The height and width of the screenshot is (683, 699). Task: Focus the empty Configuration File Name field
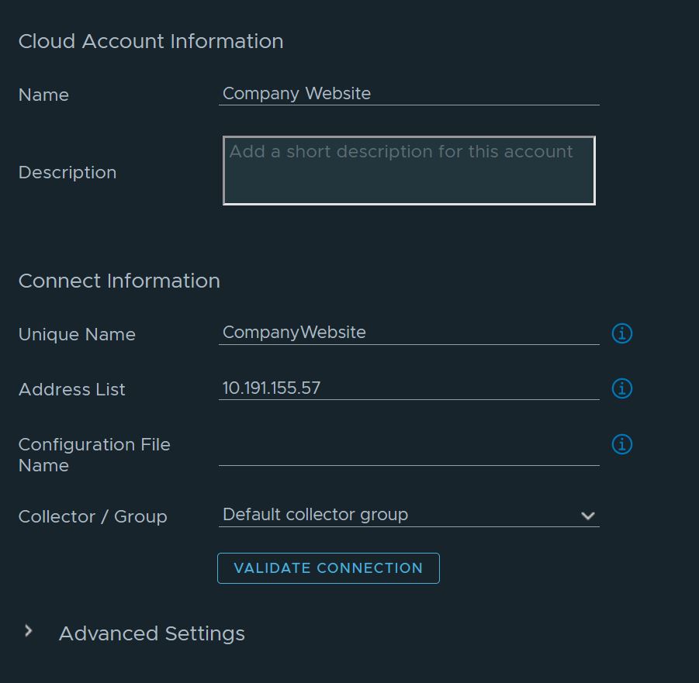[408, 454]
